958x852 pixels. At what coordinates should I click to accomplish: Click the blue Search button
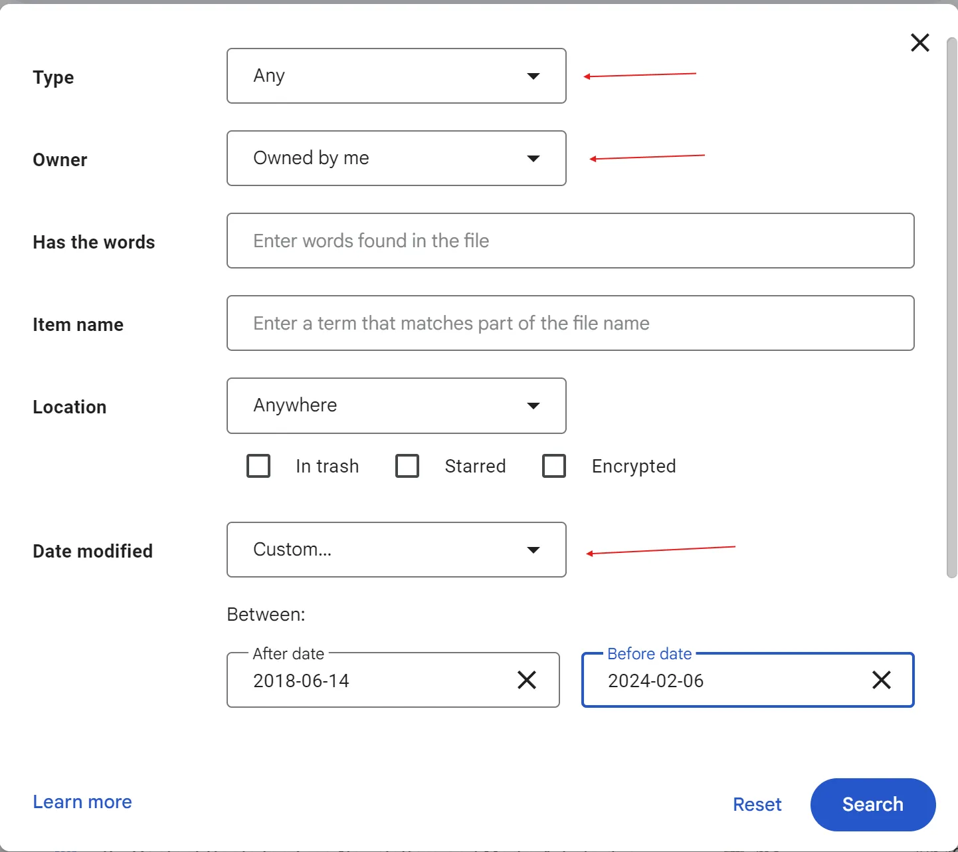(873, 805)
